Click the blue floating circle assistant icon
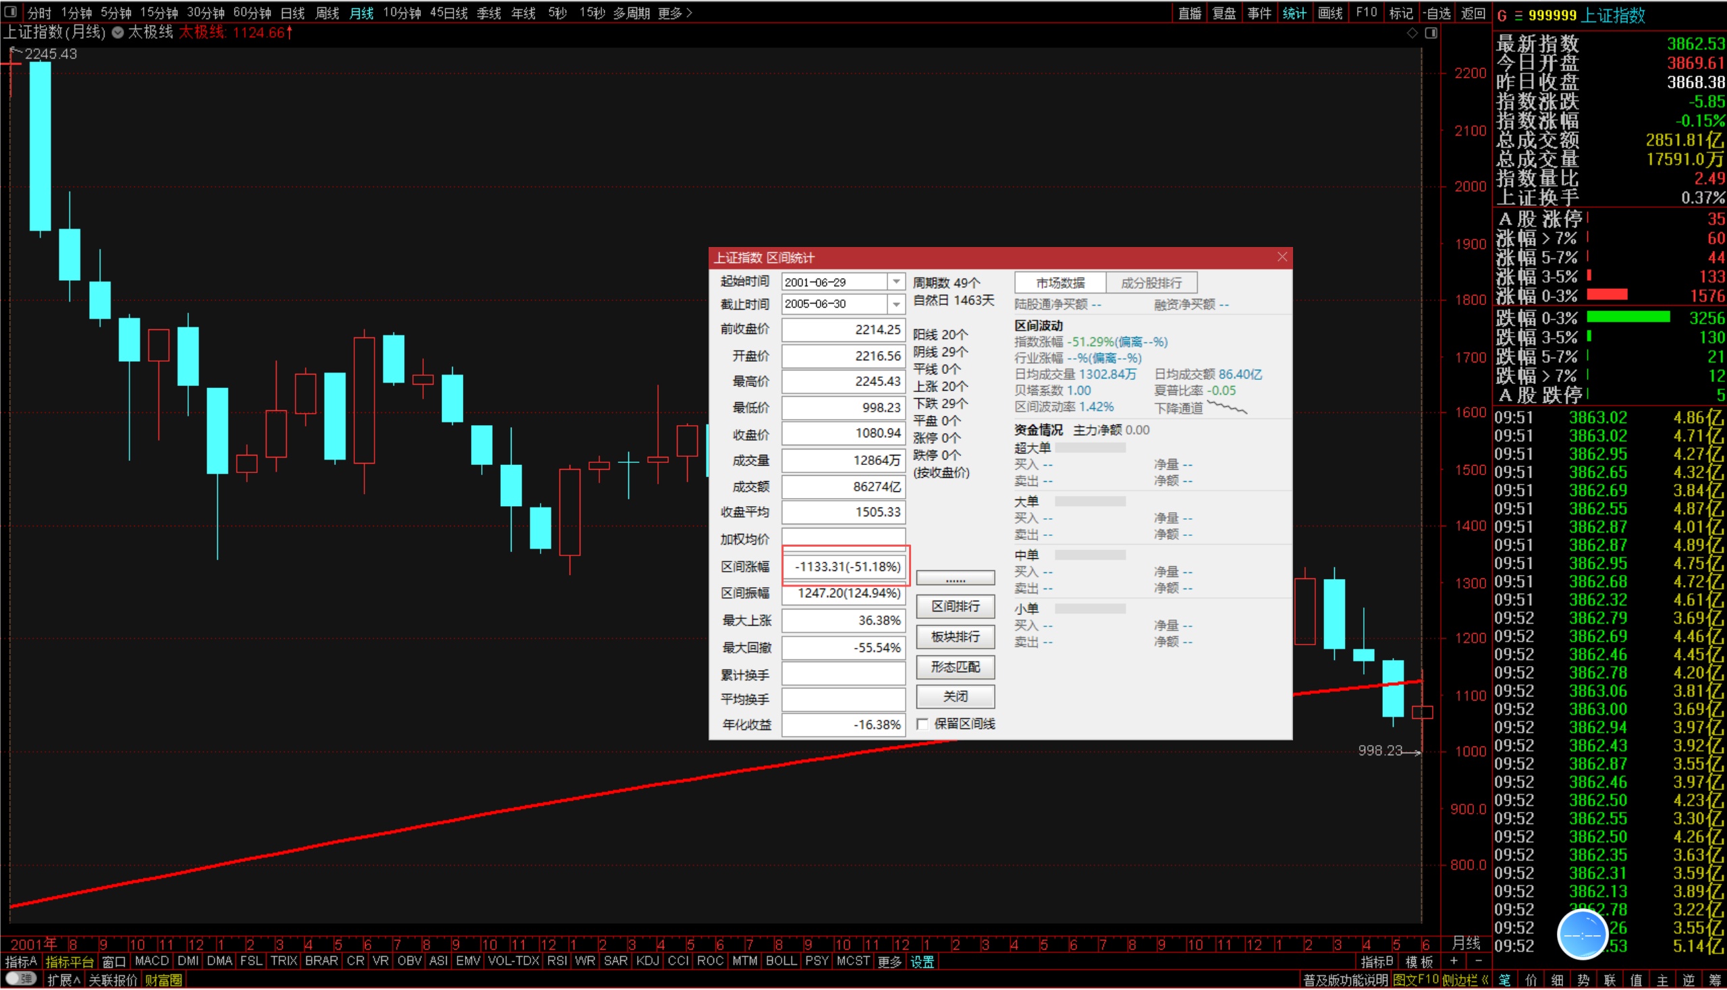 1582,935
